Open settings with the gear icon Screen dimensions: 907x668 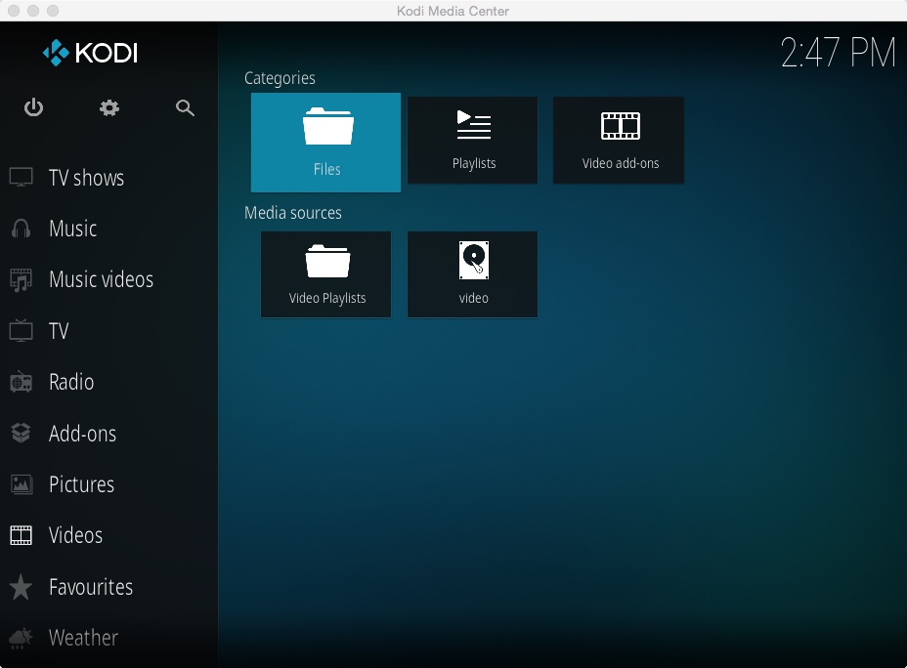pyautogui.click(x=109, y=107)
